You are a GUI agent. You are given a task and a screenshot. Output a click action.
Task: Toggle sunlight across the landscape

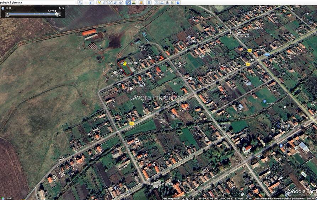[134, 2]
